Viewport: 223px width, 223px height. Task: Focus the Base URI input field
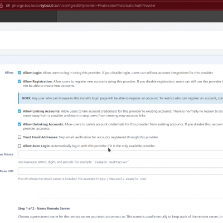(x=120, y=171)
